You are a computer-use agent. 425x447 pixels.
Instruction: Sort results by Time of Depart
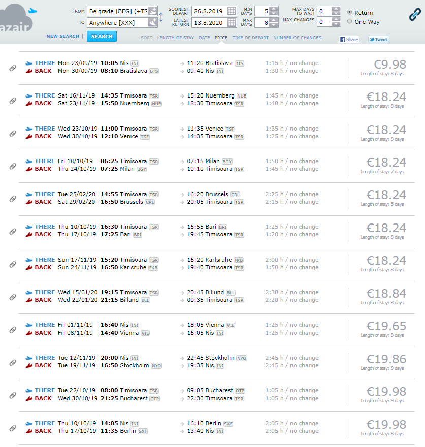click(x=250, y=38)
